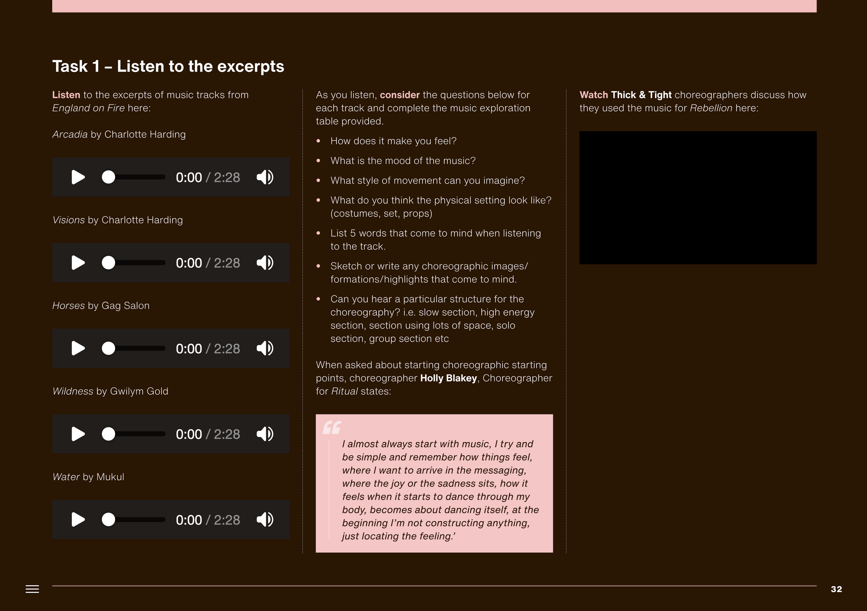Mute the Horses track volume icon

[x=265, y=348]
